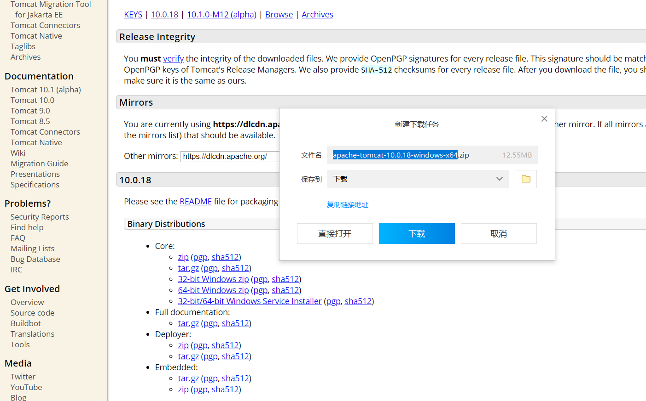Download Deployer tar.gz

(188, 356)
